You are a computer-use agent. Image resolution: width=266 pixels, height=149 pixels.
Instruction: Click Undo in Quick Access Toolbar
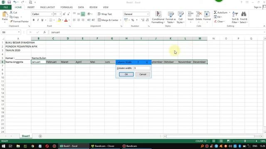pos(15,2)
